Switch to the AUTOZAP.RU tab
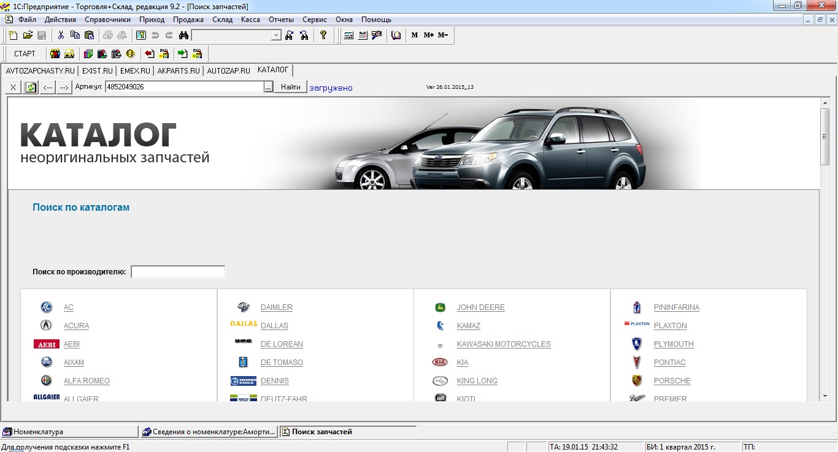The height and width of the screenshot is (452, 838). click(x=228, y=70)
